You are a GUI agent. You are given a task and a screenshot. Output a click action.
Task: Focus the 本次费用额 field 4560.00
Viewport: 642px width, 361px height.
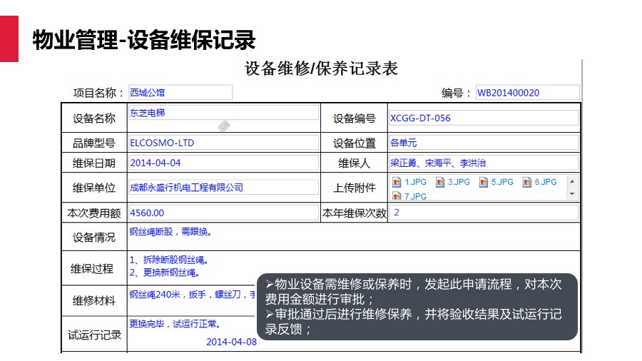(223, 213)
